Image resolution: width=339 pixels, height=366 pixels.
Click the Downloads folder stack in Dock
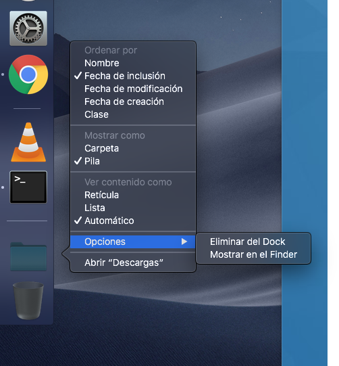tap(28, 256)
